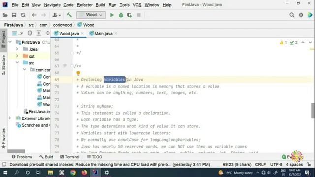315x177 pixels.
Task: Open the Terminal tool window
Action: tap(70, 157)
